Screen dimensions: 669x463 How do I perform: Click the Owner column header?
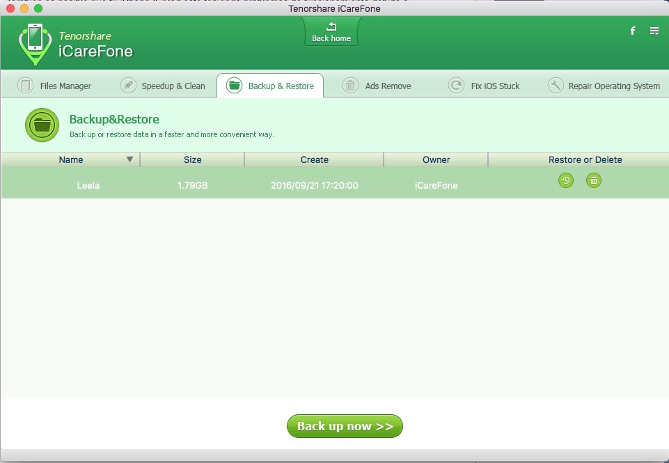tap(436, 159)
